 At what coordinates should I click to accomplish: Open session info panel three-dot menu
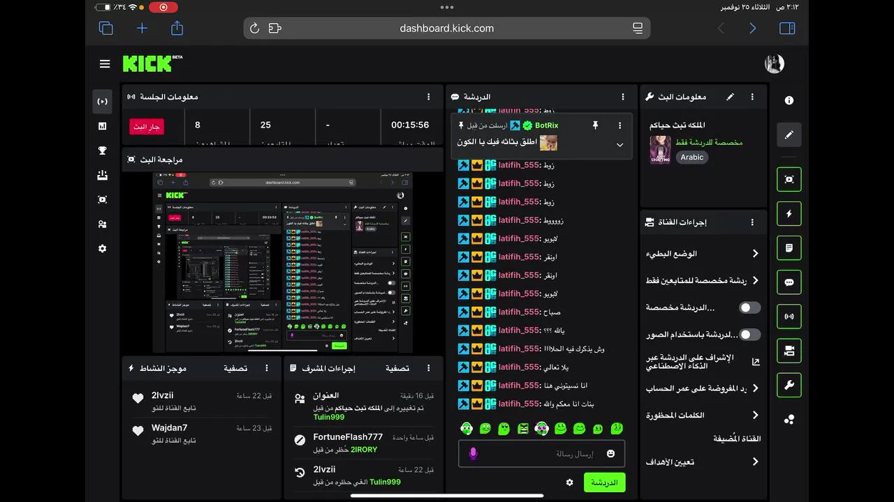click(429, 97)
